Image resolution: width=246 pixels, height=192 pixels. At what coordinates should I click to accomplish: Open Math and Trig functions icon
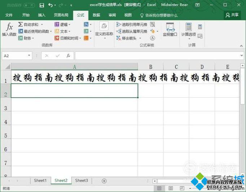point(86,31)
